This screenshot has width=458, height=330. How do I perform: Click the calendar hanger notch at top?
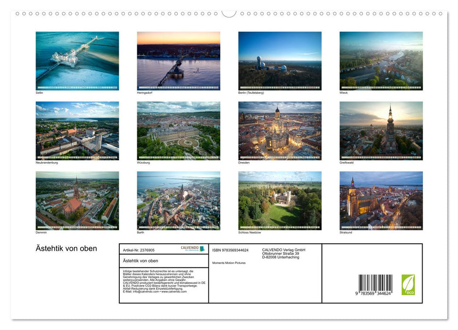click(x=229, y=14)
